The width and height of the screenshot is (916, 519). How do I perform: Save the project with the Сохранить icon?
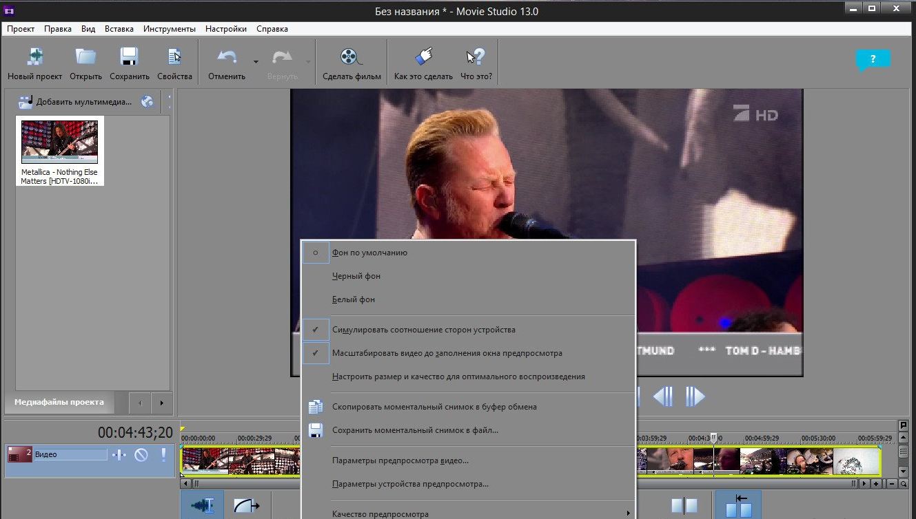130,56
